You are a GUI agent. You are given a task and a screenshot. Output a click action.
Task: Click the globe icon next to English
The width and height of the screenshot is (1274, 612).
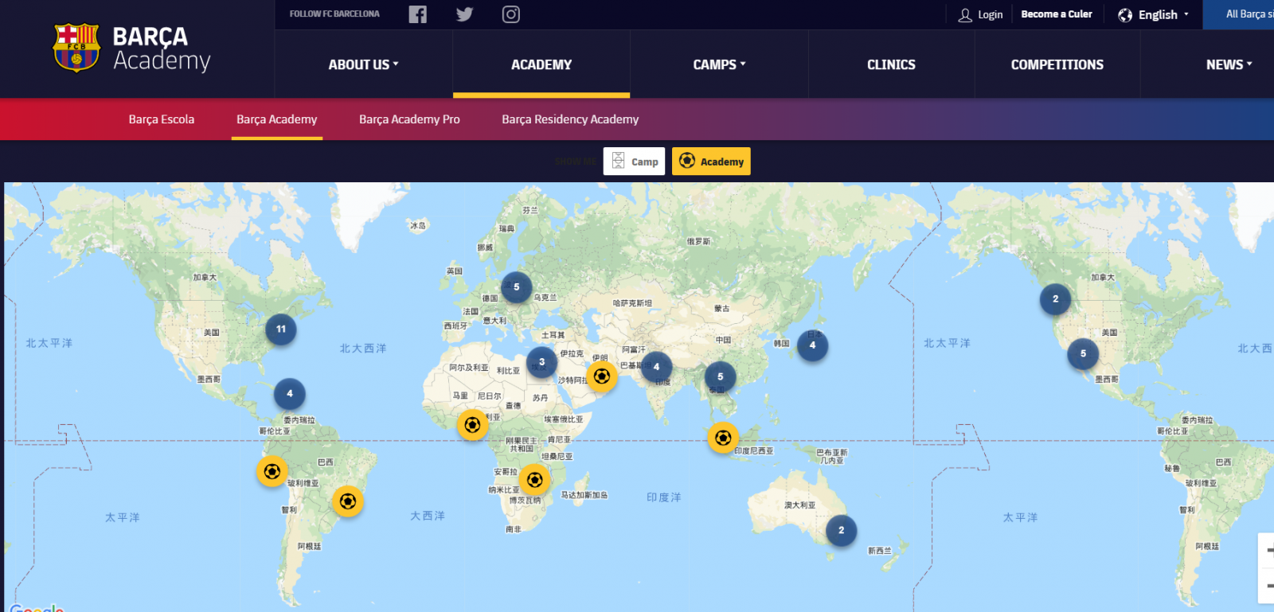(x=1125, y=15)
